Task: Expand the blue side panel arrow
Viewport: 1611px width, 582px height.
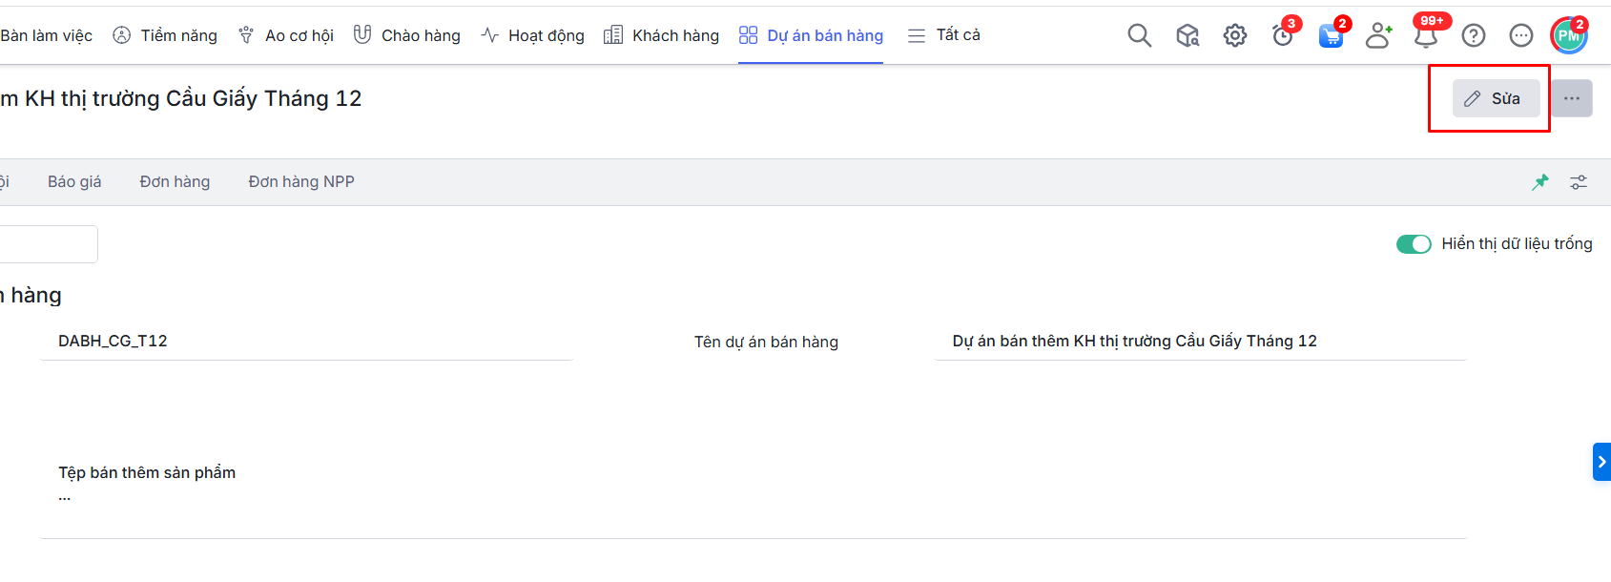Action: click(x=1601, y=462)
